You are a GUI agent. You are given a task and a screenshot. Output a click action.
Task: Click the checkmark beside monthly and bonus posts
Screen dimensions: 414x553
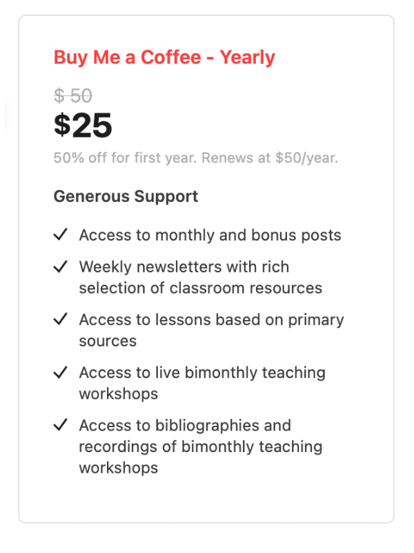tap(60, 234)
